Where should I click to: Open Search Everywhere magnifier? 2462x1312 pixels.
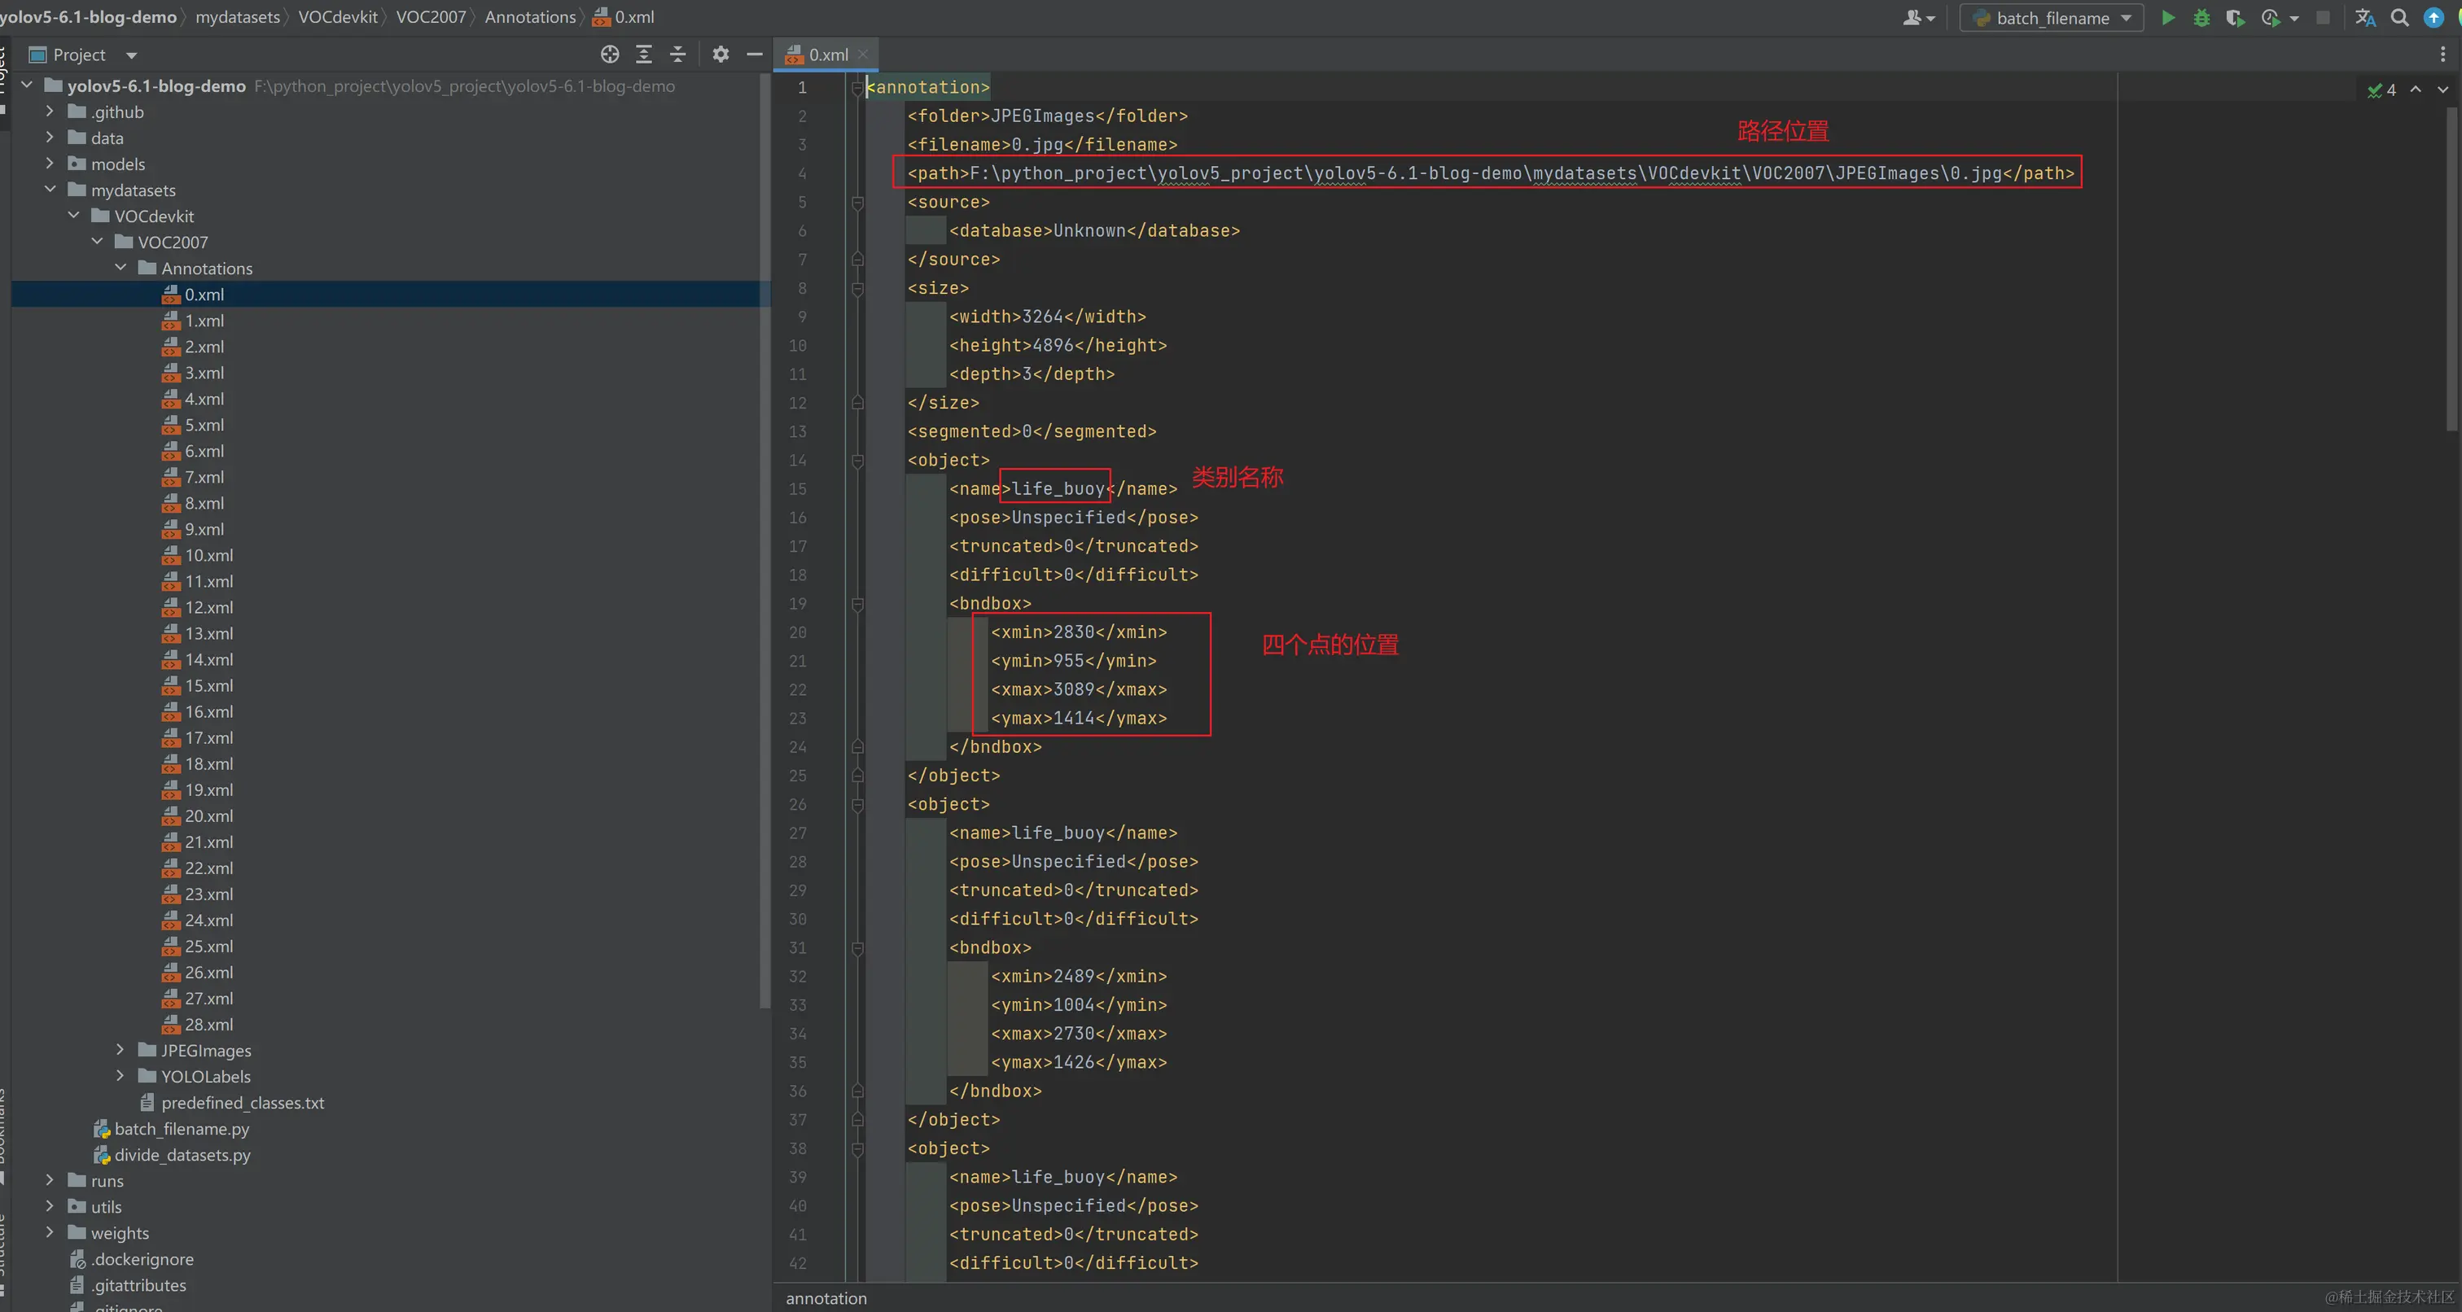click(2399, 17)
